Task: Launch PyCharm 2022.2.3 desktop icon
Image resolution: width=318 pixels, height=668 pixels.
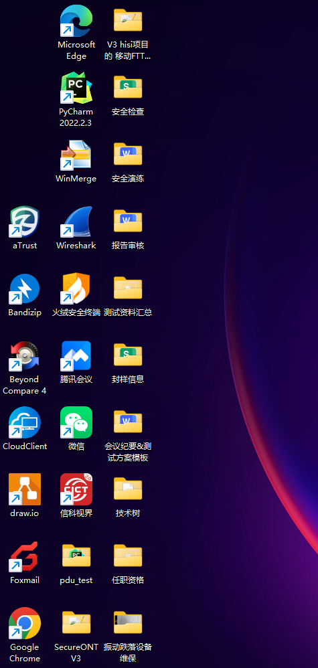Action: (x=76, y=88)
